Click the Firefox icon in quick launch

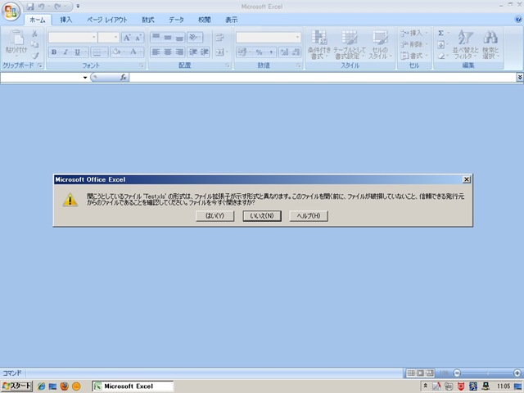[65, 386]
